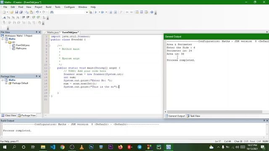Switch to the Class View tab
Image resolution: width=269 pixels, height=151 pixels.
[8, 116]
